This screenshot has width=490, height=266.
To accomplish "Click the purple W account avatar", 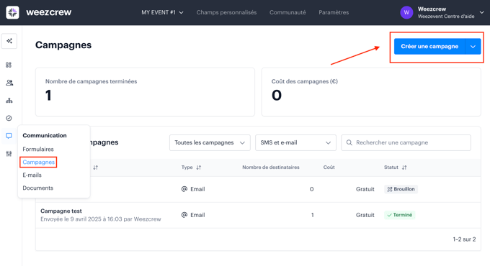I will click(x=406, y=12).
